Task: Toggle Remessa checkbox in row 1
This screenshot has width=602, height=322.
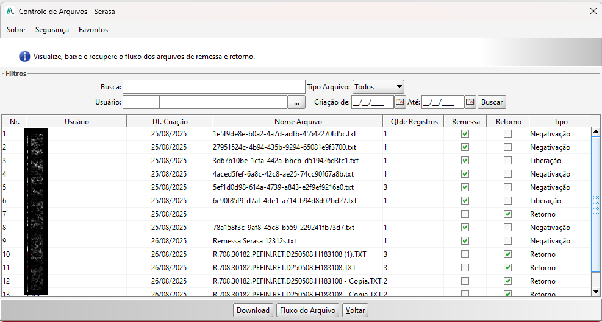Action: click(x=465, y=134)
